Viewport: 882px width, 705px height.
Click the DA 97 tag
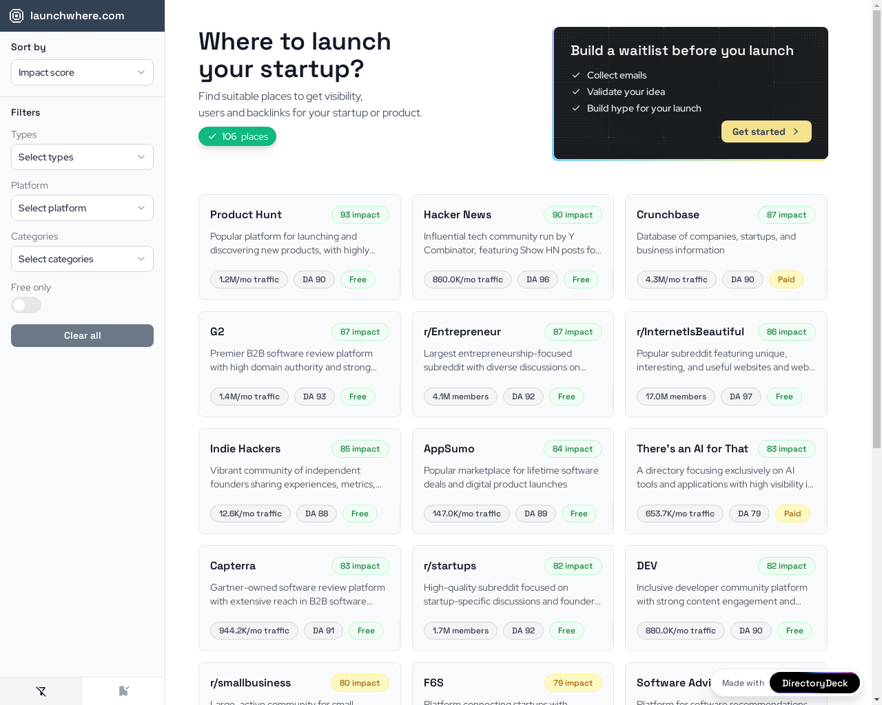(x=741, y=397)
